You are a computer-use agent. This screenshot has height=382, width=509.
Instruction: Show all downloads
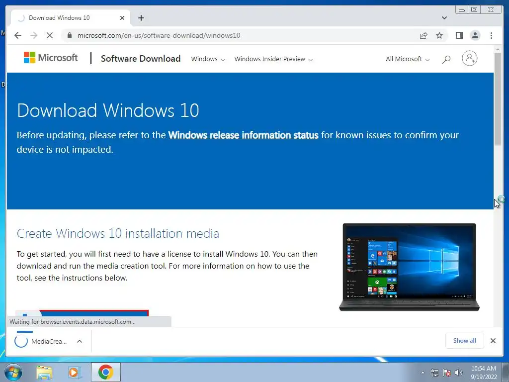click(x=465, y=340)
